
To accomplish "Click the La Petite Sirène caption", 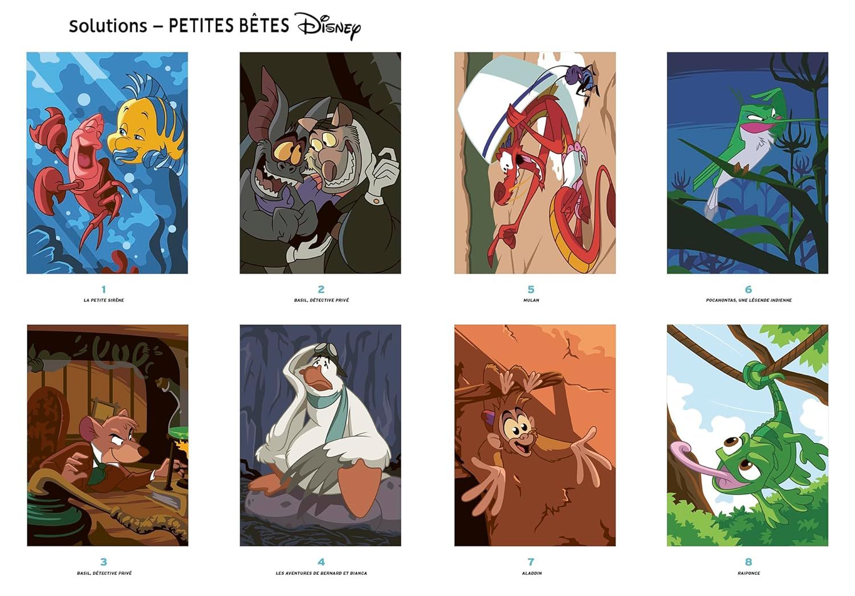I will point(104,300).
